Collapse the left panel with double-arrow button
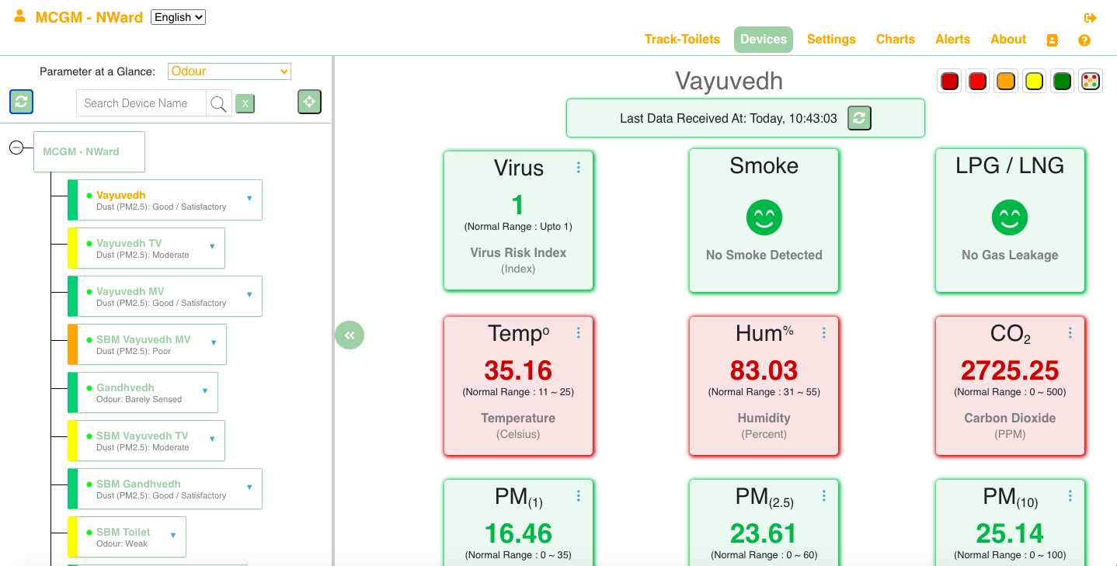 (x=350, y=335)
